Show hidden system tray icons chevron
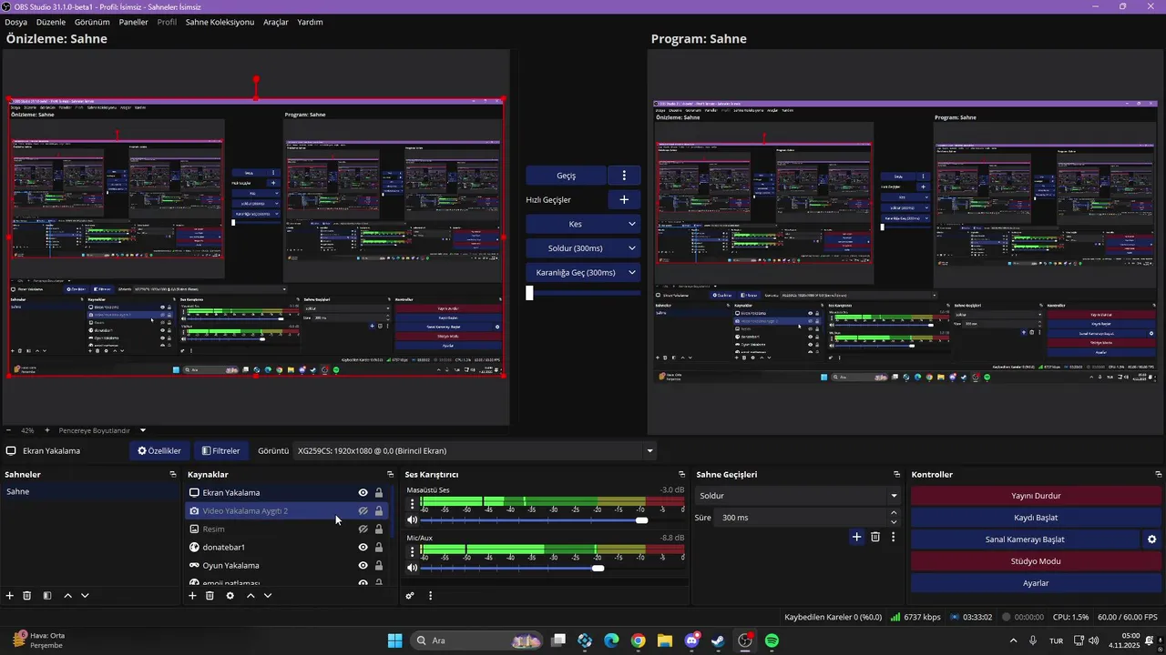 pyautogui.click(x=1013, y=640)
